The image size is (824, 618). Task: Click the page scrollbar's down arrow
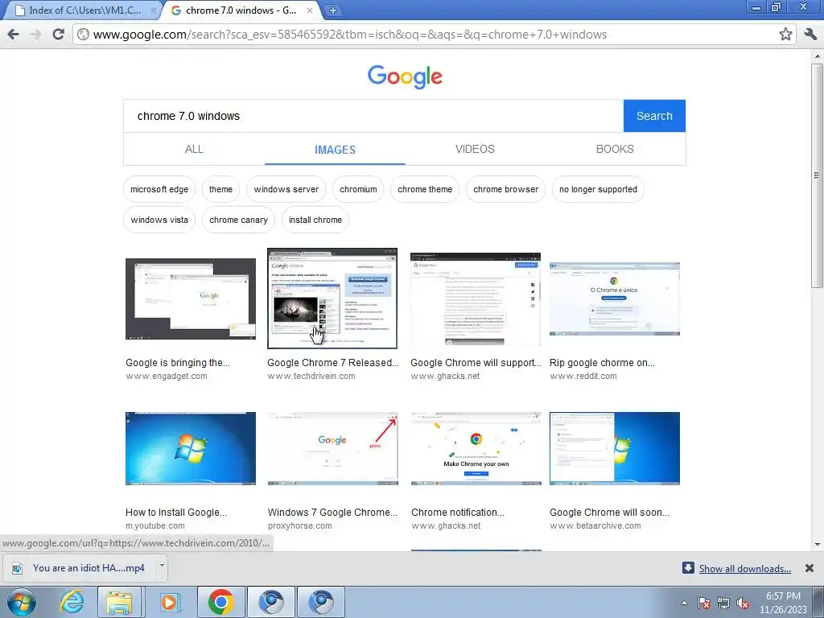coord(818,545)
